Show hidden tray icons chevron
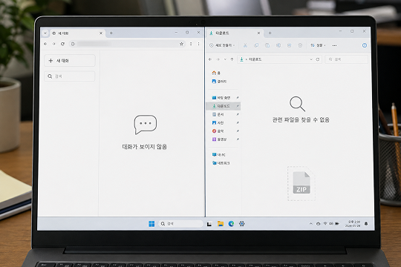This screenshot has height=267, width=401. [x=310, y=224]
